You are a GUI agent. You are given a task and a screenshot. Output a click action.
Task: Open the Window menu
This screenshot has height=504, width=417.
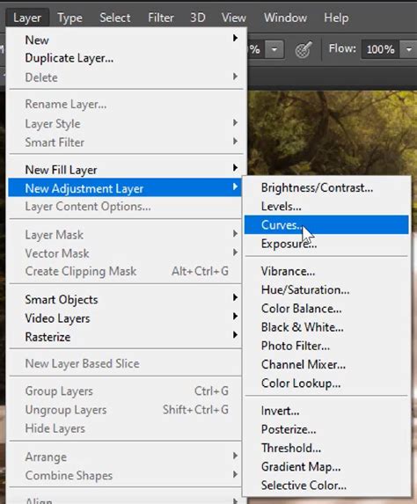point(285,18)
